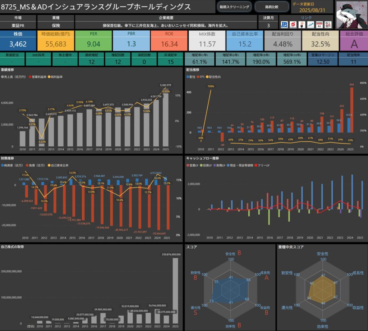Click the 減配回数 tile showing 0
368x331 pixels.
coord(144,59)
